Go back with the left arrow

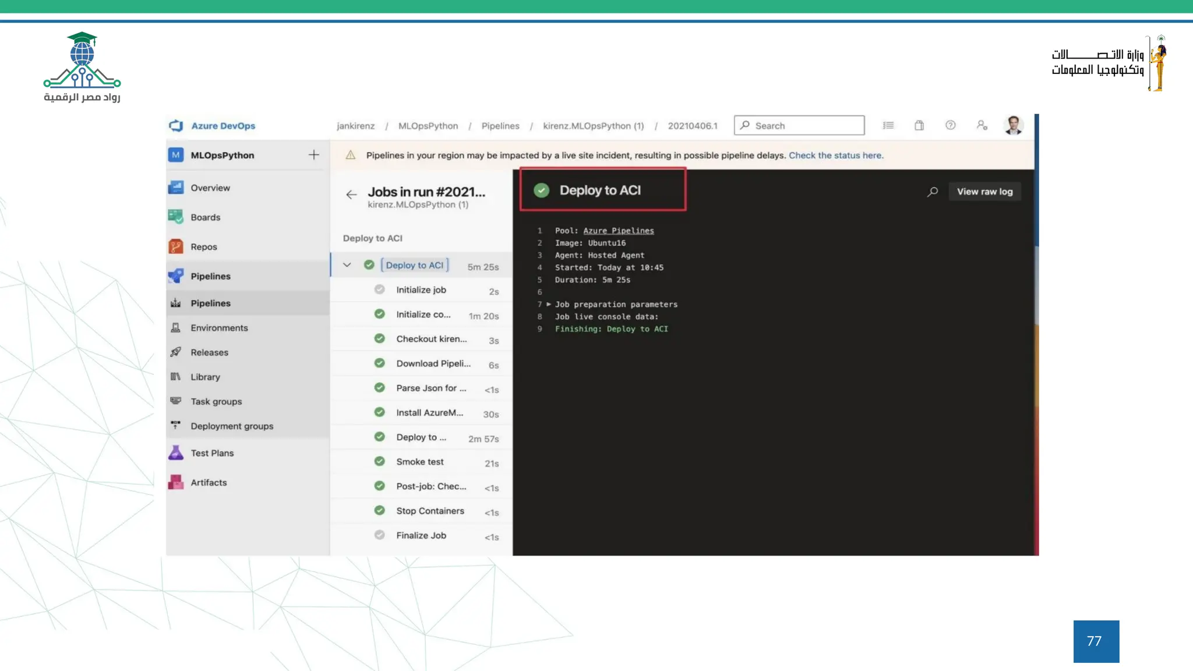[351, 195]
